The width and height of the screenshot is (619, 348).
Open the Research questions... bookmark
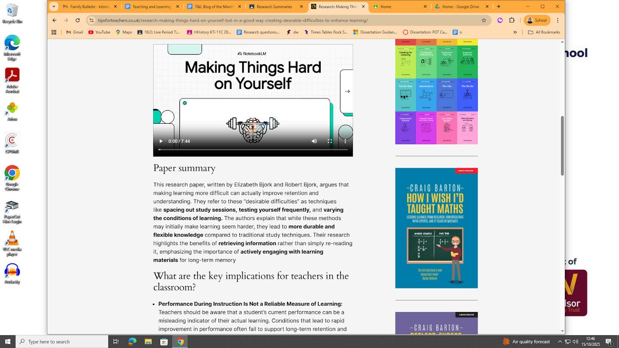click(258, 32)
